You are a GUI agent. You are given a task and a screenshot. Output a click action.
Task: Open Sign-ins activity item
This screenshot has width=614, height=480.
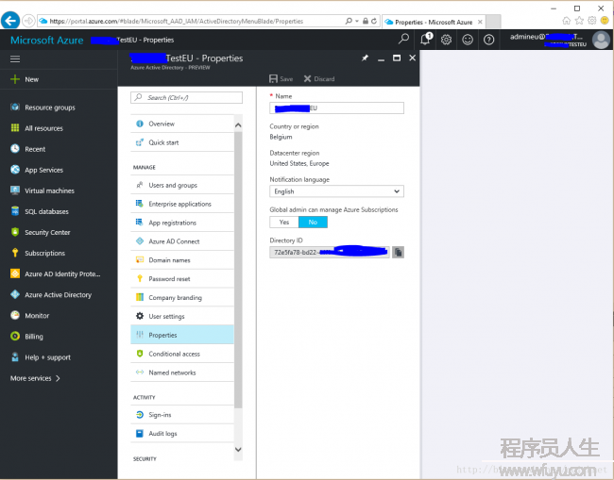(x=182, y=415)
